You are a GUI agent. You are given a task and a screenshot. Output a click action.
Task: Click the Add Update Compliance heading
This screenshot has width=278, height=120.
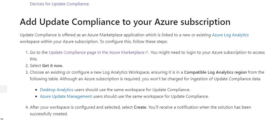pos(125,22)
